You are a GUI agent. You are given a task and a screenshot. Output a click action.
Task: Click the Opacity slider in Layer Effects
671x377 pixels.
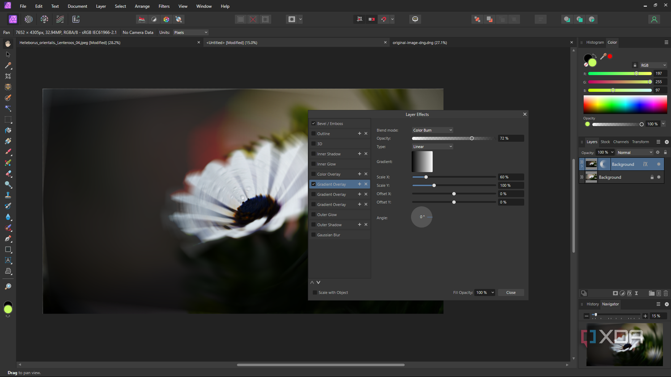pyautogui.click(x=454, y=138)
